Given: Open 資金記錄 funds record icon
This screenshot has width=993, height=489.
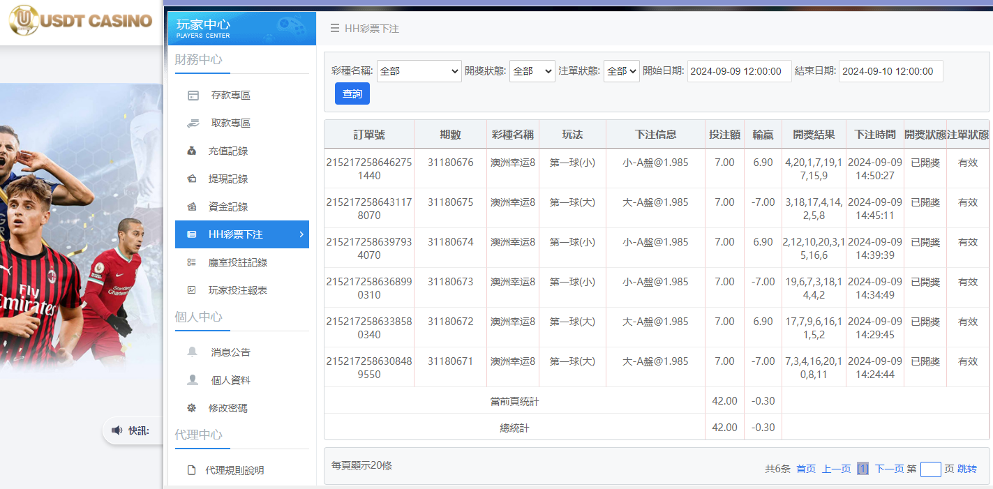Looking at the screenshot, I should (192, 206).
